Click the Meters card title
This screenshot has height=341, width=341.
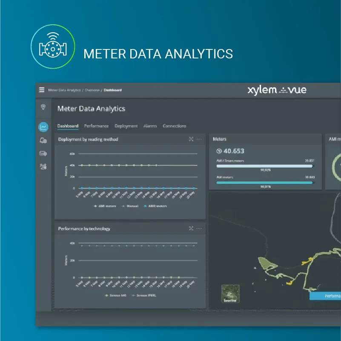[x=220, y=139]
